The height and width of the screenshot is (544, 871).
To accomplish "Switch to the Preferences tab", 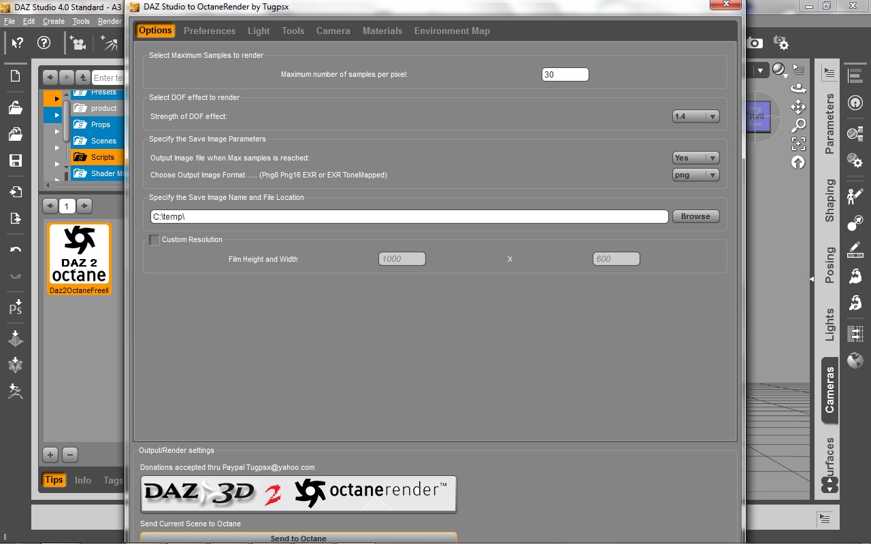I will (210, 31).
